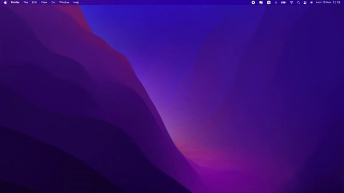Open the keyboard input source menu
Screen dimensions: 344x193
tap(269, 2)
